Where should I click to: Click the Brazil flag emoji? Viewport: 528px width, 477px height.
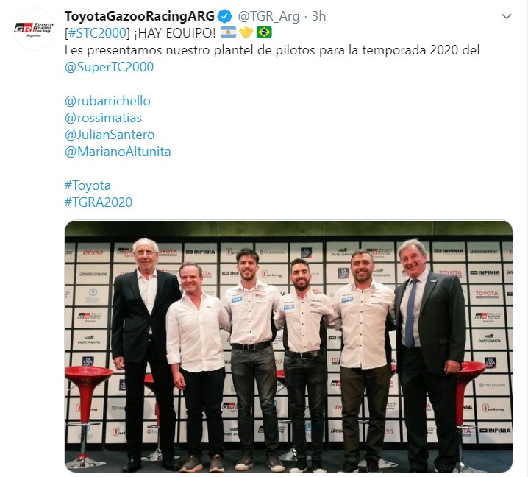point(264,32)
